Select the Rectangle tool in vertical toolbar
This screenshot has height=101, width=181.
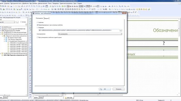coord(30,54)
